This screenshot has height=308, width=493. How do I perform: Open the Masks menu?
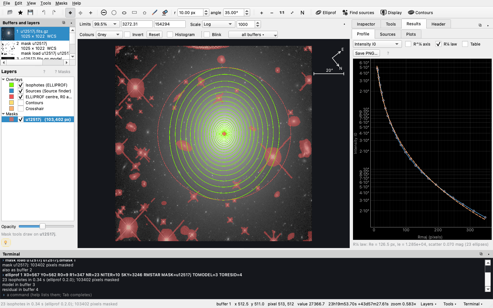61,3
